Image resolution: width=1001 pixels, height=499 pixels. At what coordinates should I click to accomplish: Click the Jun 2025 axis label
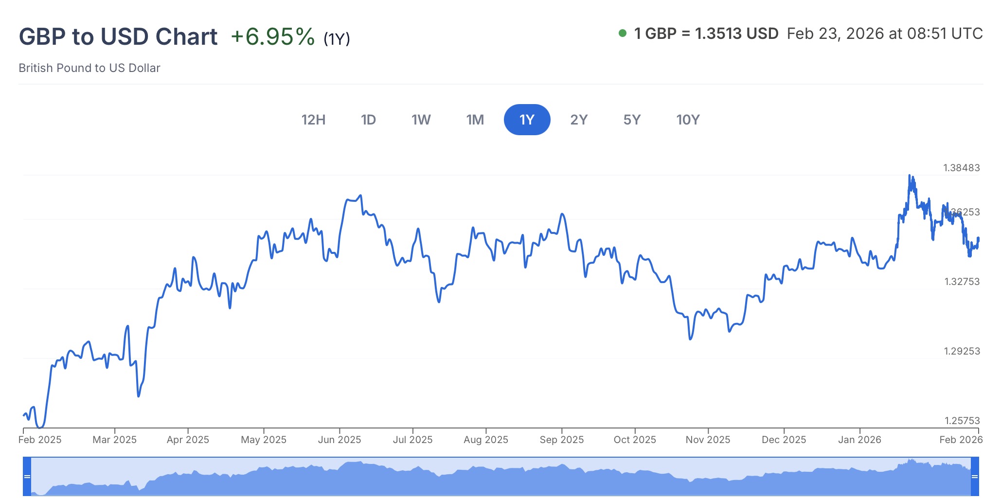pos(340,440)
